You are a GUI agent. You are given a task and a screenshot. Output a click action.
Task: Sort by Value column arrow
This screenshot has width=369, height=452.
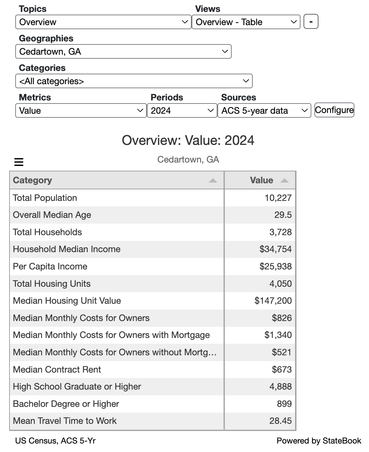click(x=285, y=181)
